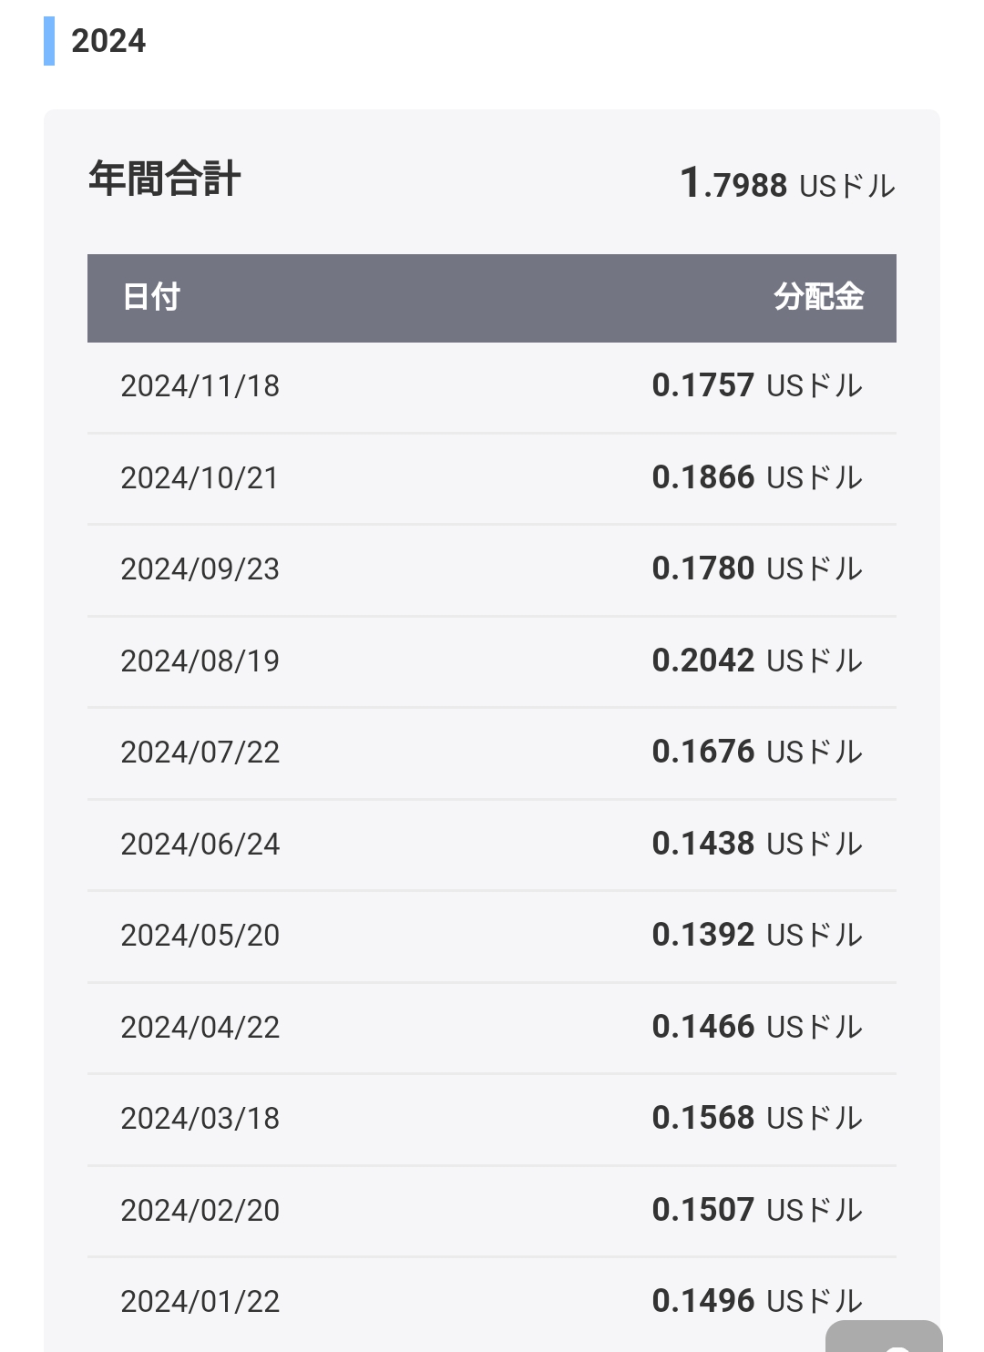Click the 0.2042 USドル distribution value
The width and height of the screenshot is (984, 1352).
(757, 661)
